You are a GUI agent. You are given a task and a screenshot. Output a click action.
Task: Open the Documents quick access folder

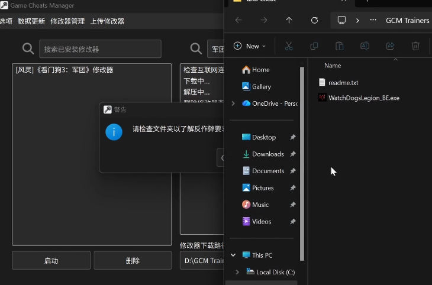(x=263, y=171)
